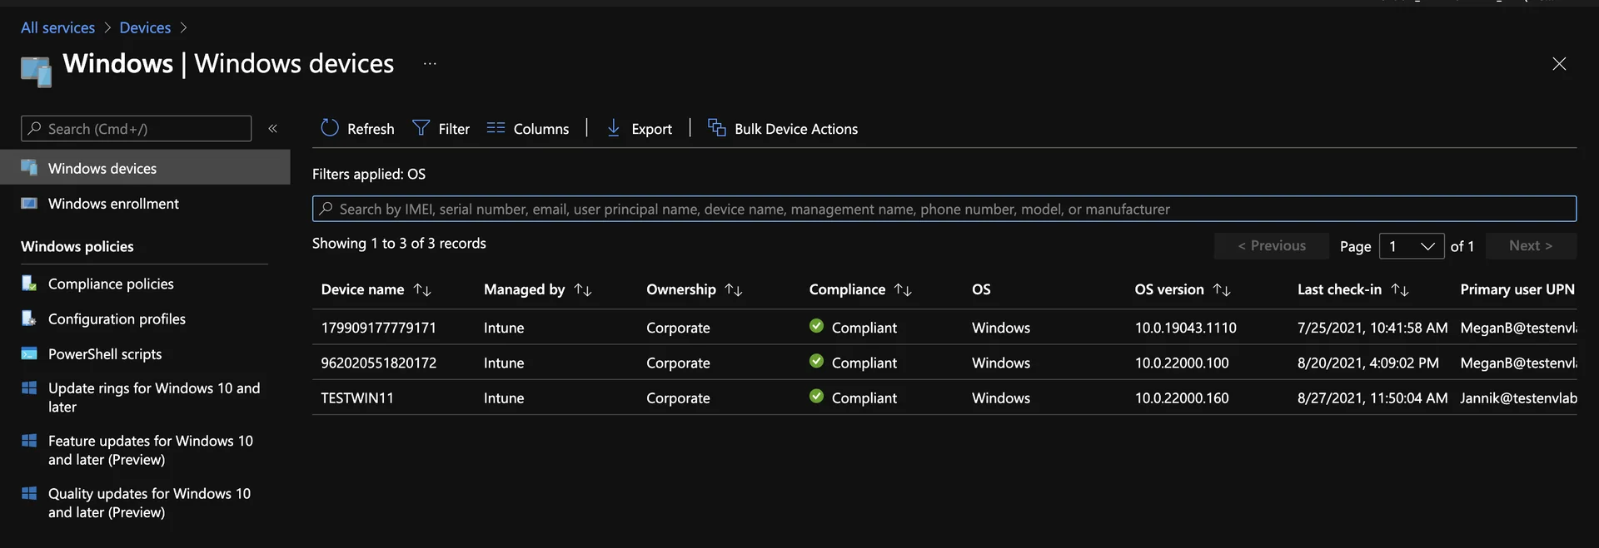
Task: Click the Columns list icon
Action: [x=496, y=128]
